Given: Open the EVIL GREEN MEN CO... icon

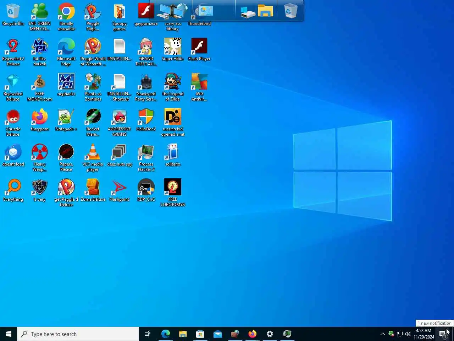Looking at the screenshot, I should click(x=40, y=17).
